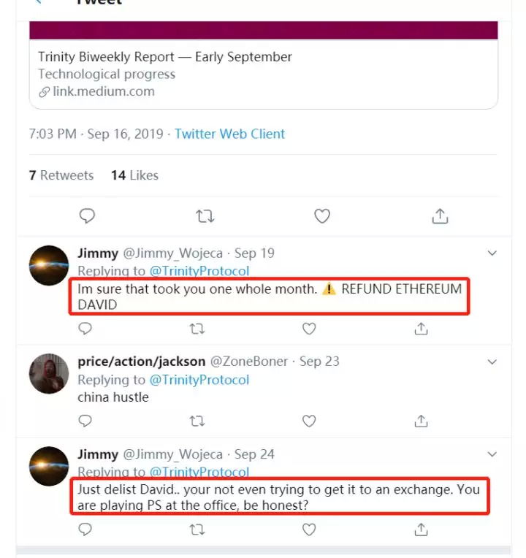Like the 'china hustle' reply
The height and width of the screenshot is (558, 526).
(309, 421)
